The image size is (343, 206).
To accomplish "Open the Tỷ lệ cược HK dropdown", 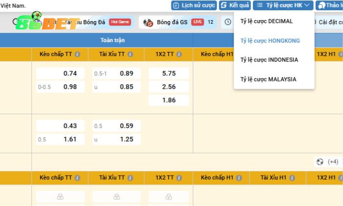I will (x=283, y=5).
